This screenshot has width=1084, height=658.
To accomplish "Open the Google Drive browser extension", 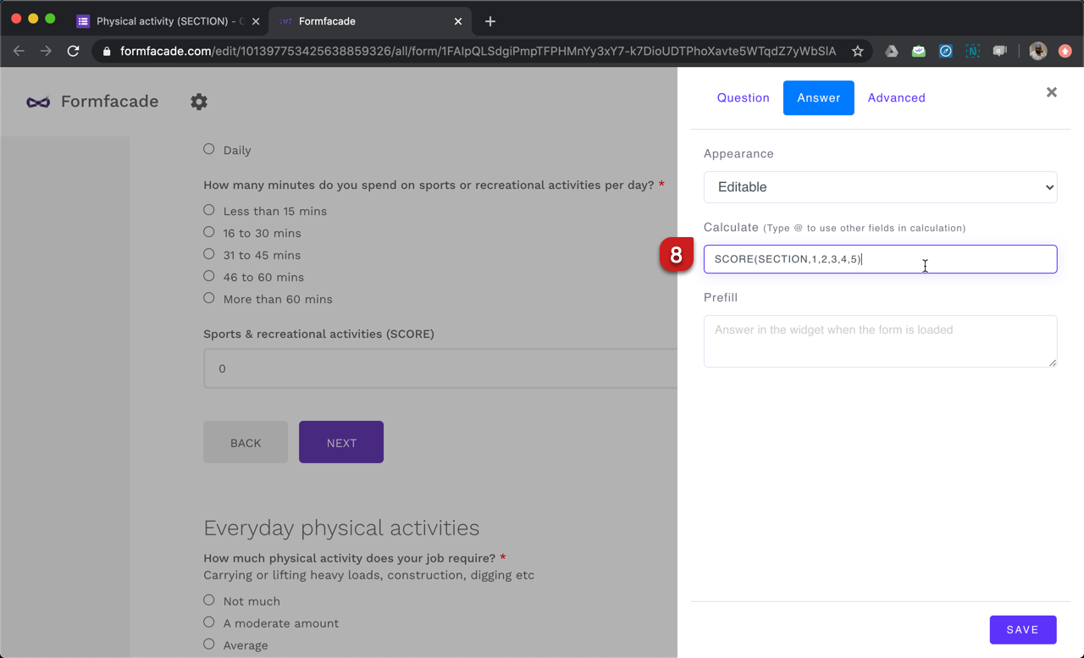I will point(891,51).
